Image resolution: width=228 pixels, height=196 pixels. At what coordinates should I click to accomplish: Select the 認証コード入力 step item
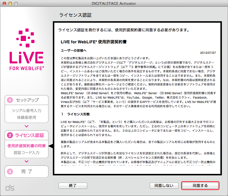coord(27,153)
